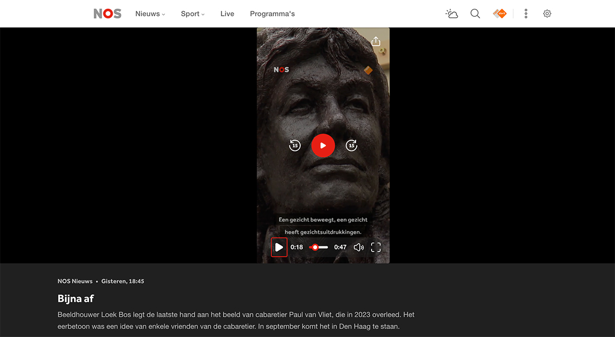This screenshot has width=615, height=337.
Task: Rewind the video 15 seconds
Action: coord(295,145)
